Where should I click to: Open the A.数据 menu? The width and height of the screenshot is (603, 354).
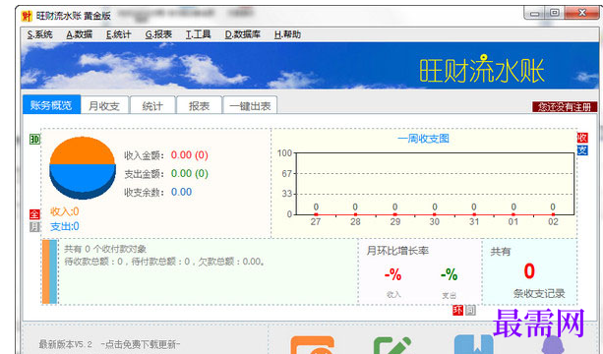point(80,34)
